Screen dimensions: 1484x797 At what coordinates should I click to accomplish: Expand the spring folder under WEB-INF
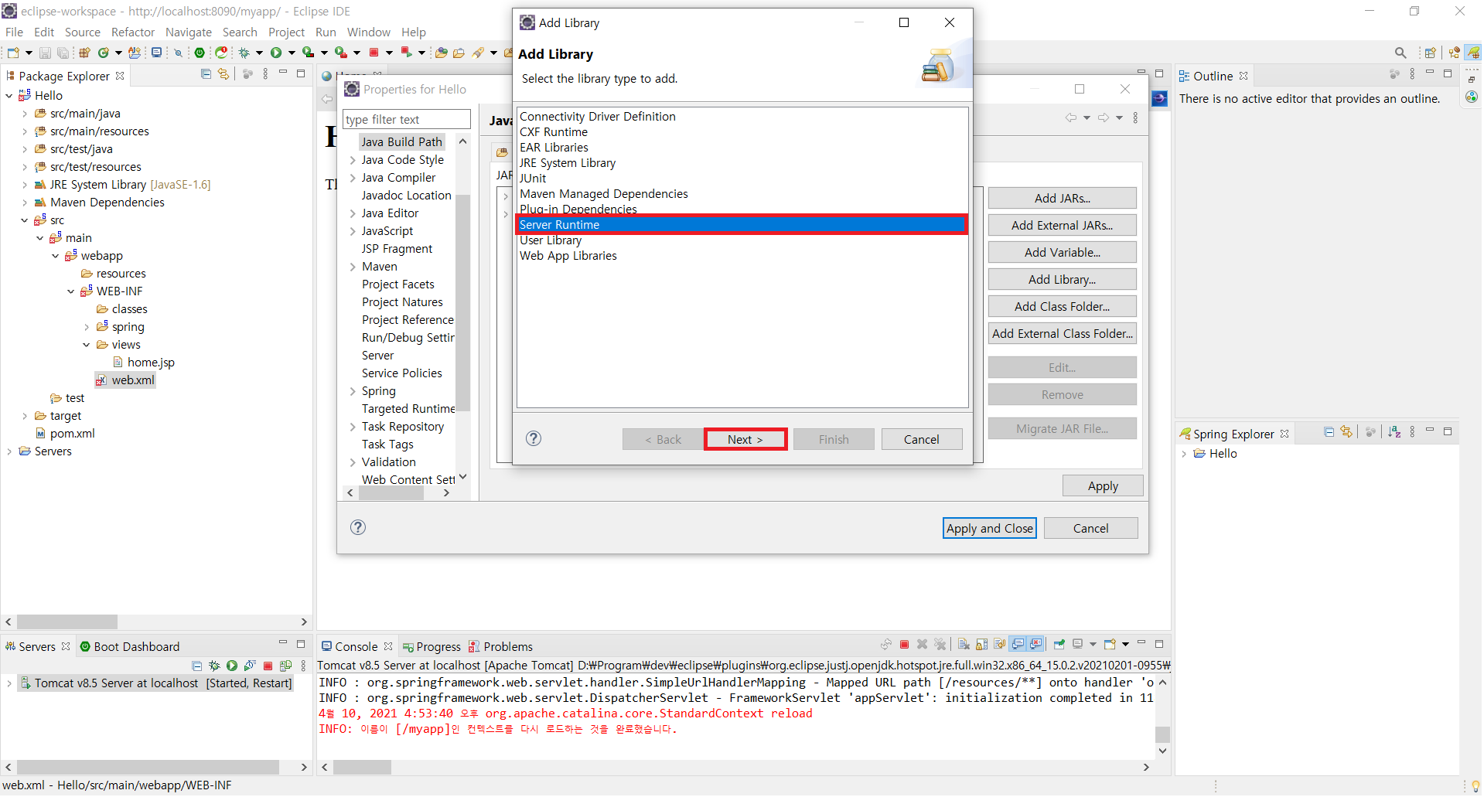87,327
